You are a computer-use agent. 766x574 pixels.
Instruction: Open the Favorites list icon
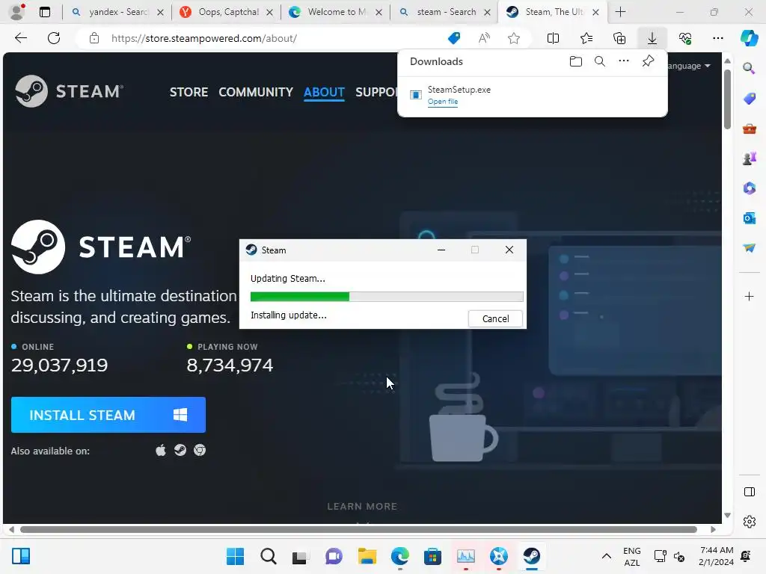pyautogui.click(x=586, y=38)
